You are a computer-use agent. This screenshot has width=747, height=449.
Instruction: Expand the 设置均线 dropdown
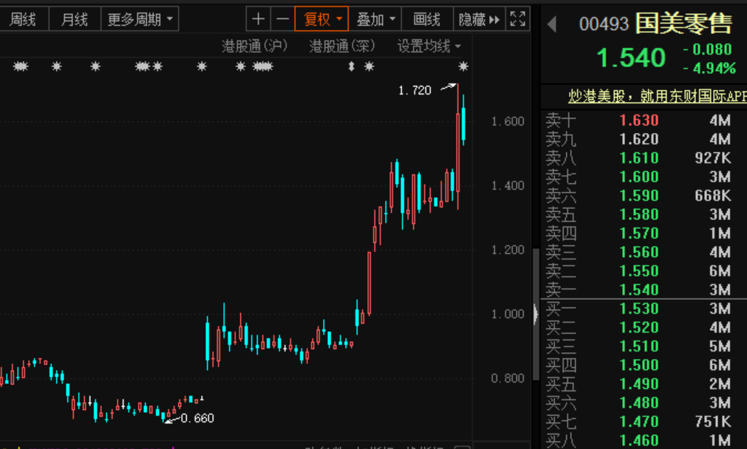(x=429, y=47)
